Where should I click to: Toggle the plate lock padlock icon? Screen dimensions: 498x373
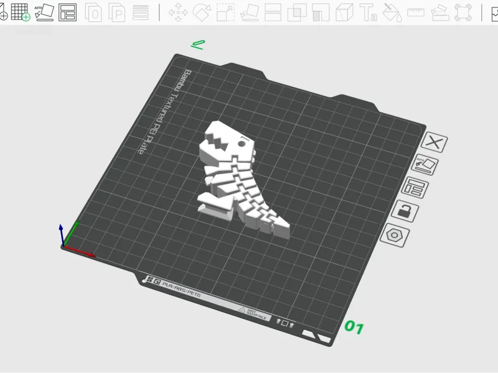405,211
